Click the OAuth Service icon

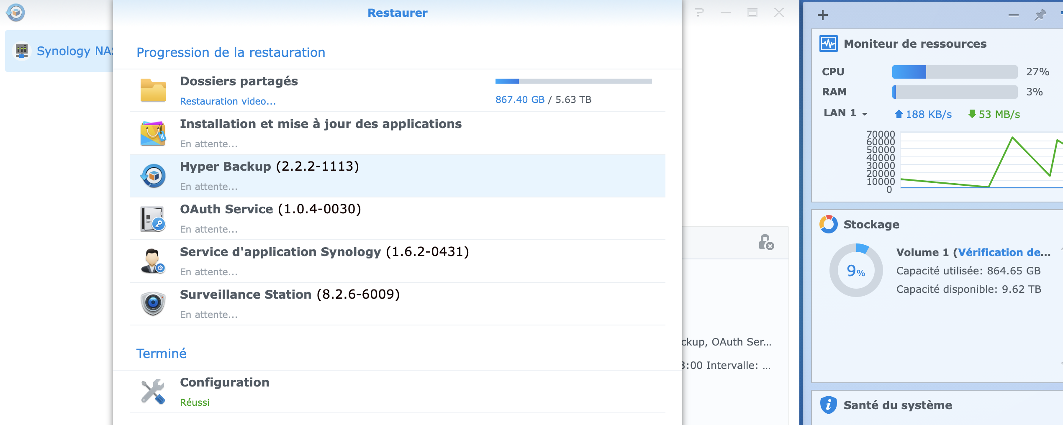pos(153,218)
